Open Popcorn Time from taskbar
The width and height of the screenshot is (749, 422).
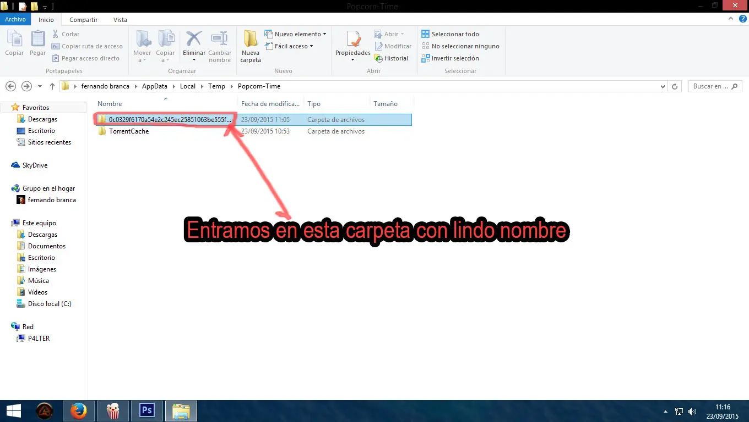tap(113, 411)
